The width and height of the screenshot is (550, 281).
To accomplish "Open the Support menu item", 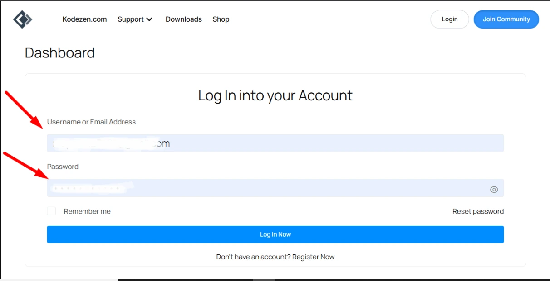I will pyautogui.click(x=130, y=19).
